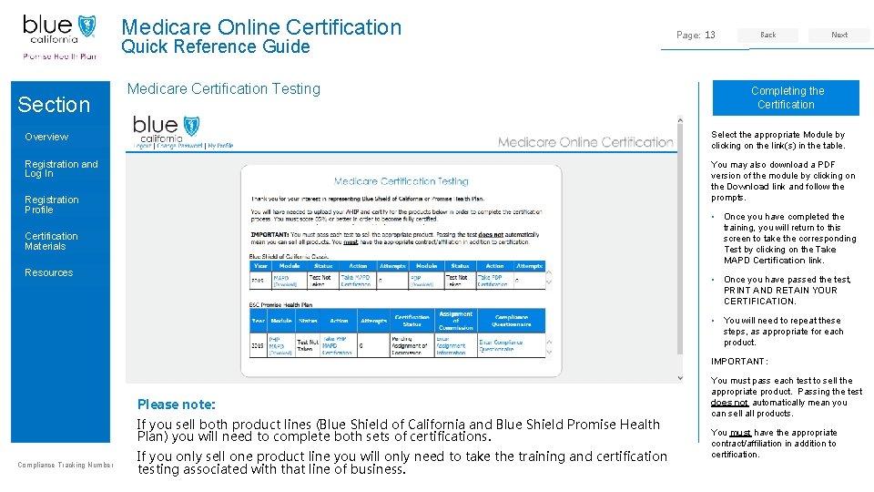Click the Change Password link

pos(179,146)
